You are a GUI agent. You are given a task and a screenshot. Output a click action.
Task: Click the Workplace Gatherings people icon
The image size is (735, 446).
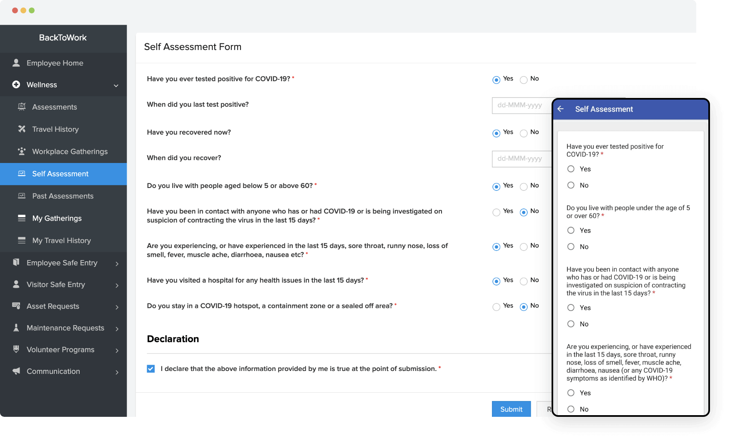(22, 151)
